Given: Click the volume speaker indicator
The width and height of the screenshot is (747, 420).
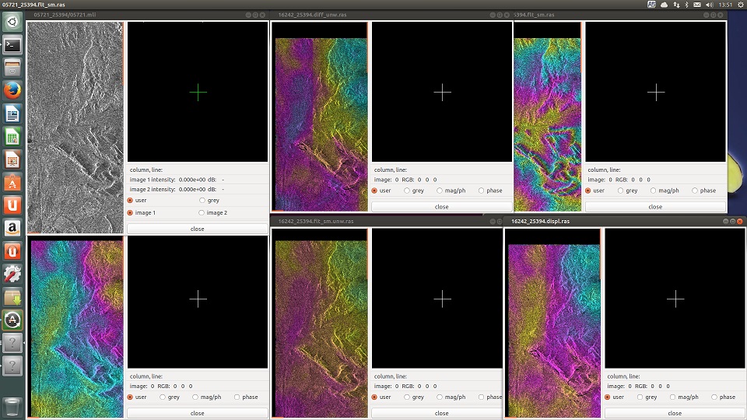Looking at the screenshot, I should tap(710, 5).
